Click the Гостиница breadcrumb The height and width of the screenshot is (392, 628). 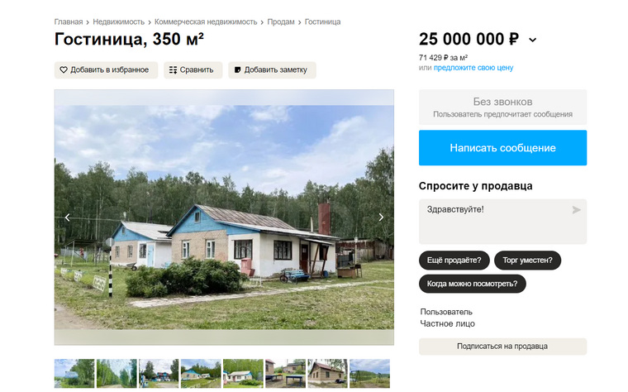point(322,22)
